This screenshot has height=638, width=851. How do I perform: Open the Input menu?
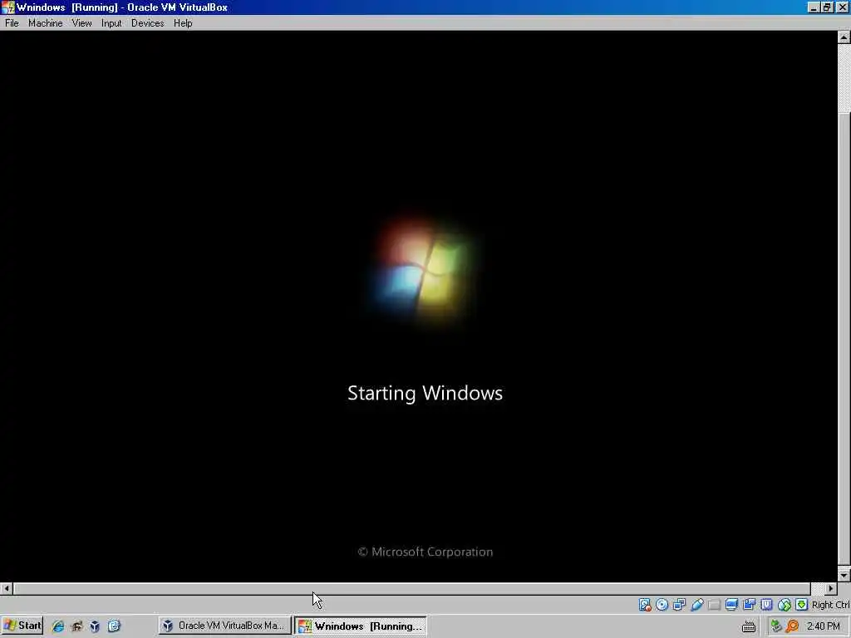111,22
